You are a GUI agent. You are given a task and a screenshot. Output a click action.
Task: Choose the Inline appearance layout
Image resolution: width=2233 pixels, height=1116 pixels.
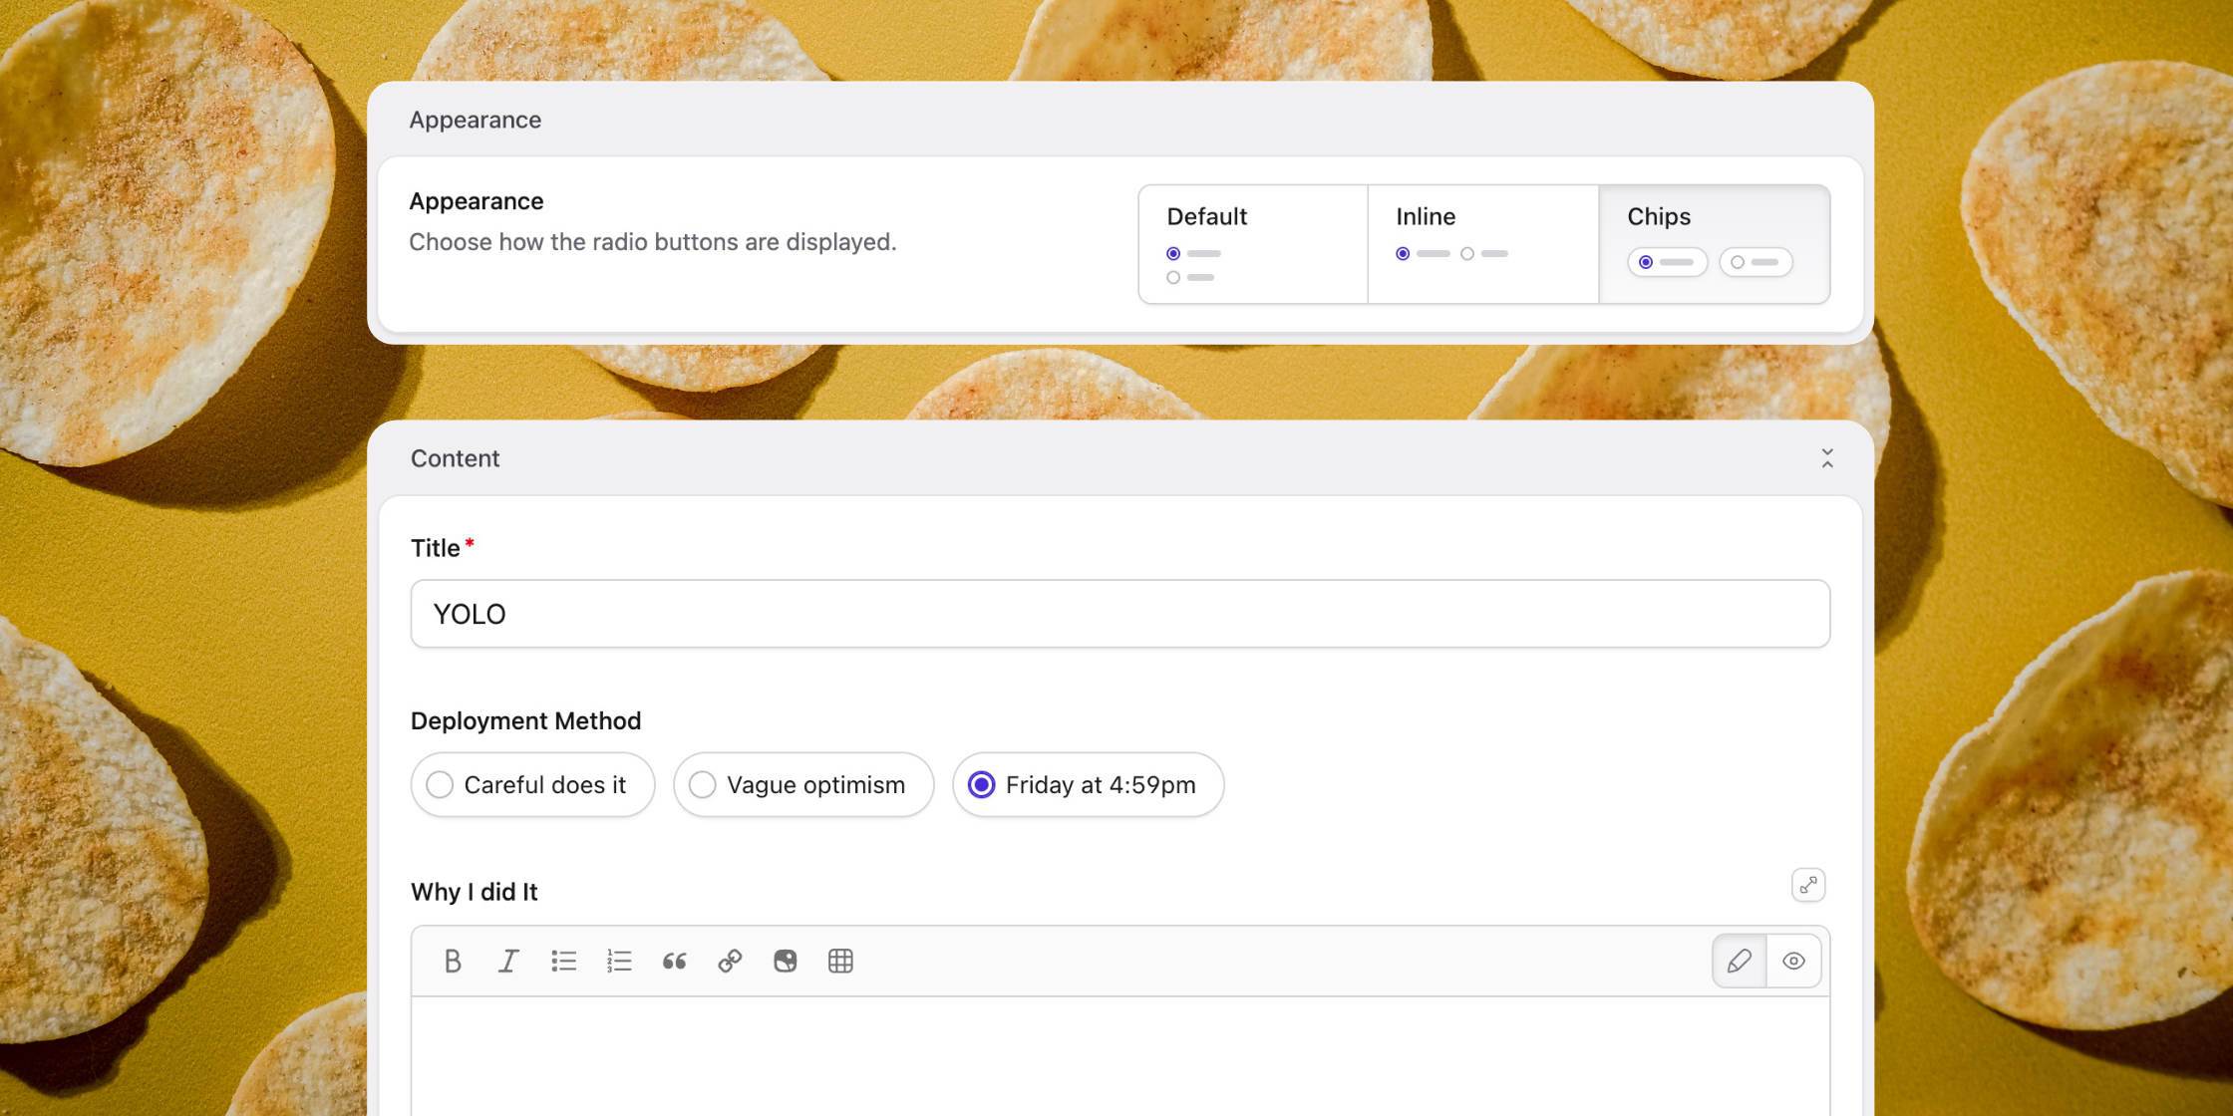[x=1483, y=244]
